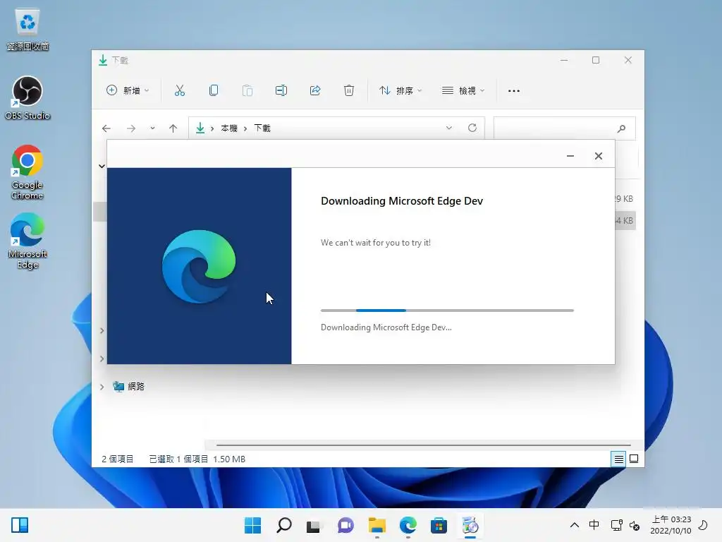Open Widgets panel from taskbar corner
The width and height of the screenshot is (722, 542).
coord(20,525)
